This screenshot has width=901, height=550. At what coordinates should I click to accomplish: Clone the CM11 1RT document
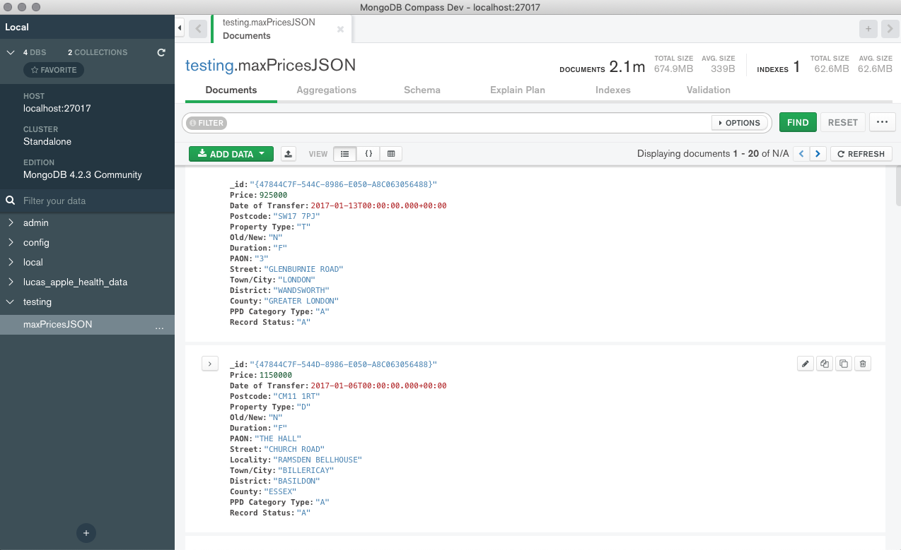click(843, 364)
